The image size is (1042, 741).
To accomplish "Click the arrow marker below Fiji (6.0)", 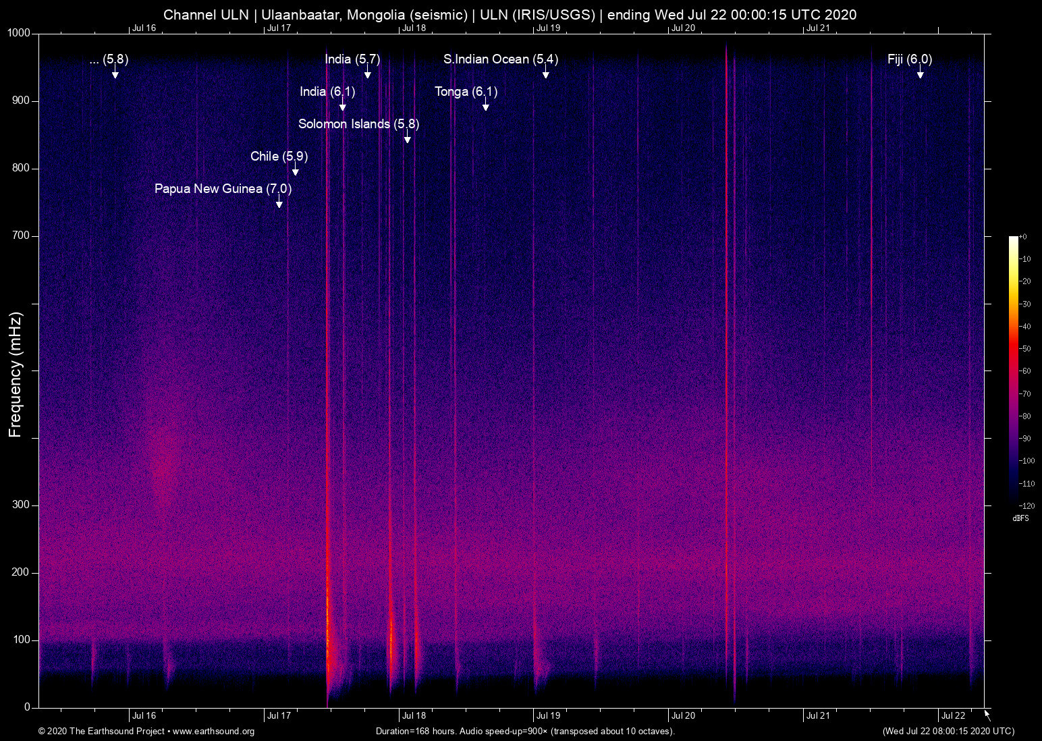I will pyautogui.click(x=920, y=74).
